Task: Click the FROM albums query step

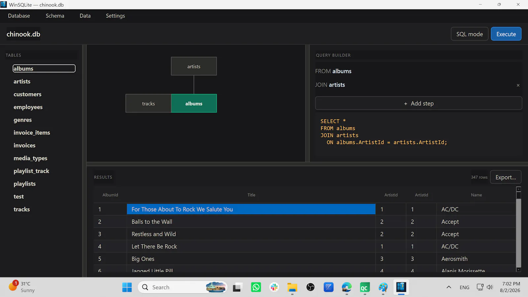Action: [333, 71]
